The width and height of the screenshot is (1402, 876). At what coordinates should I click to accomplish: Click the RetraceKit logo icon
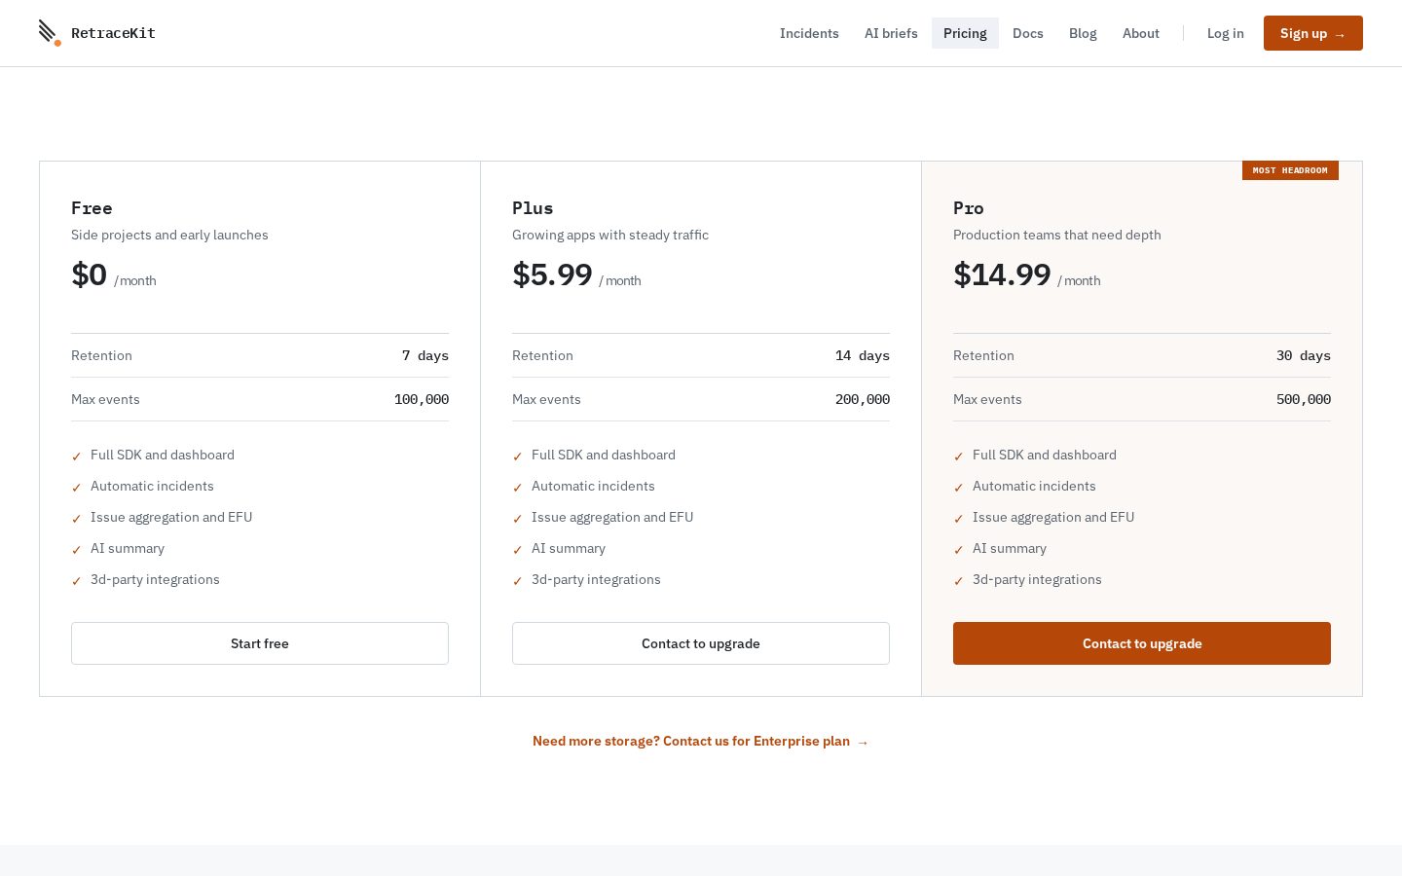50,33
